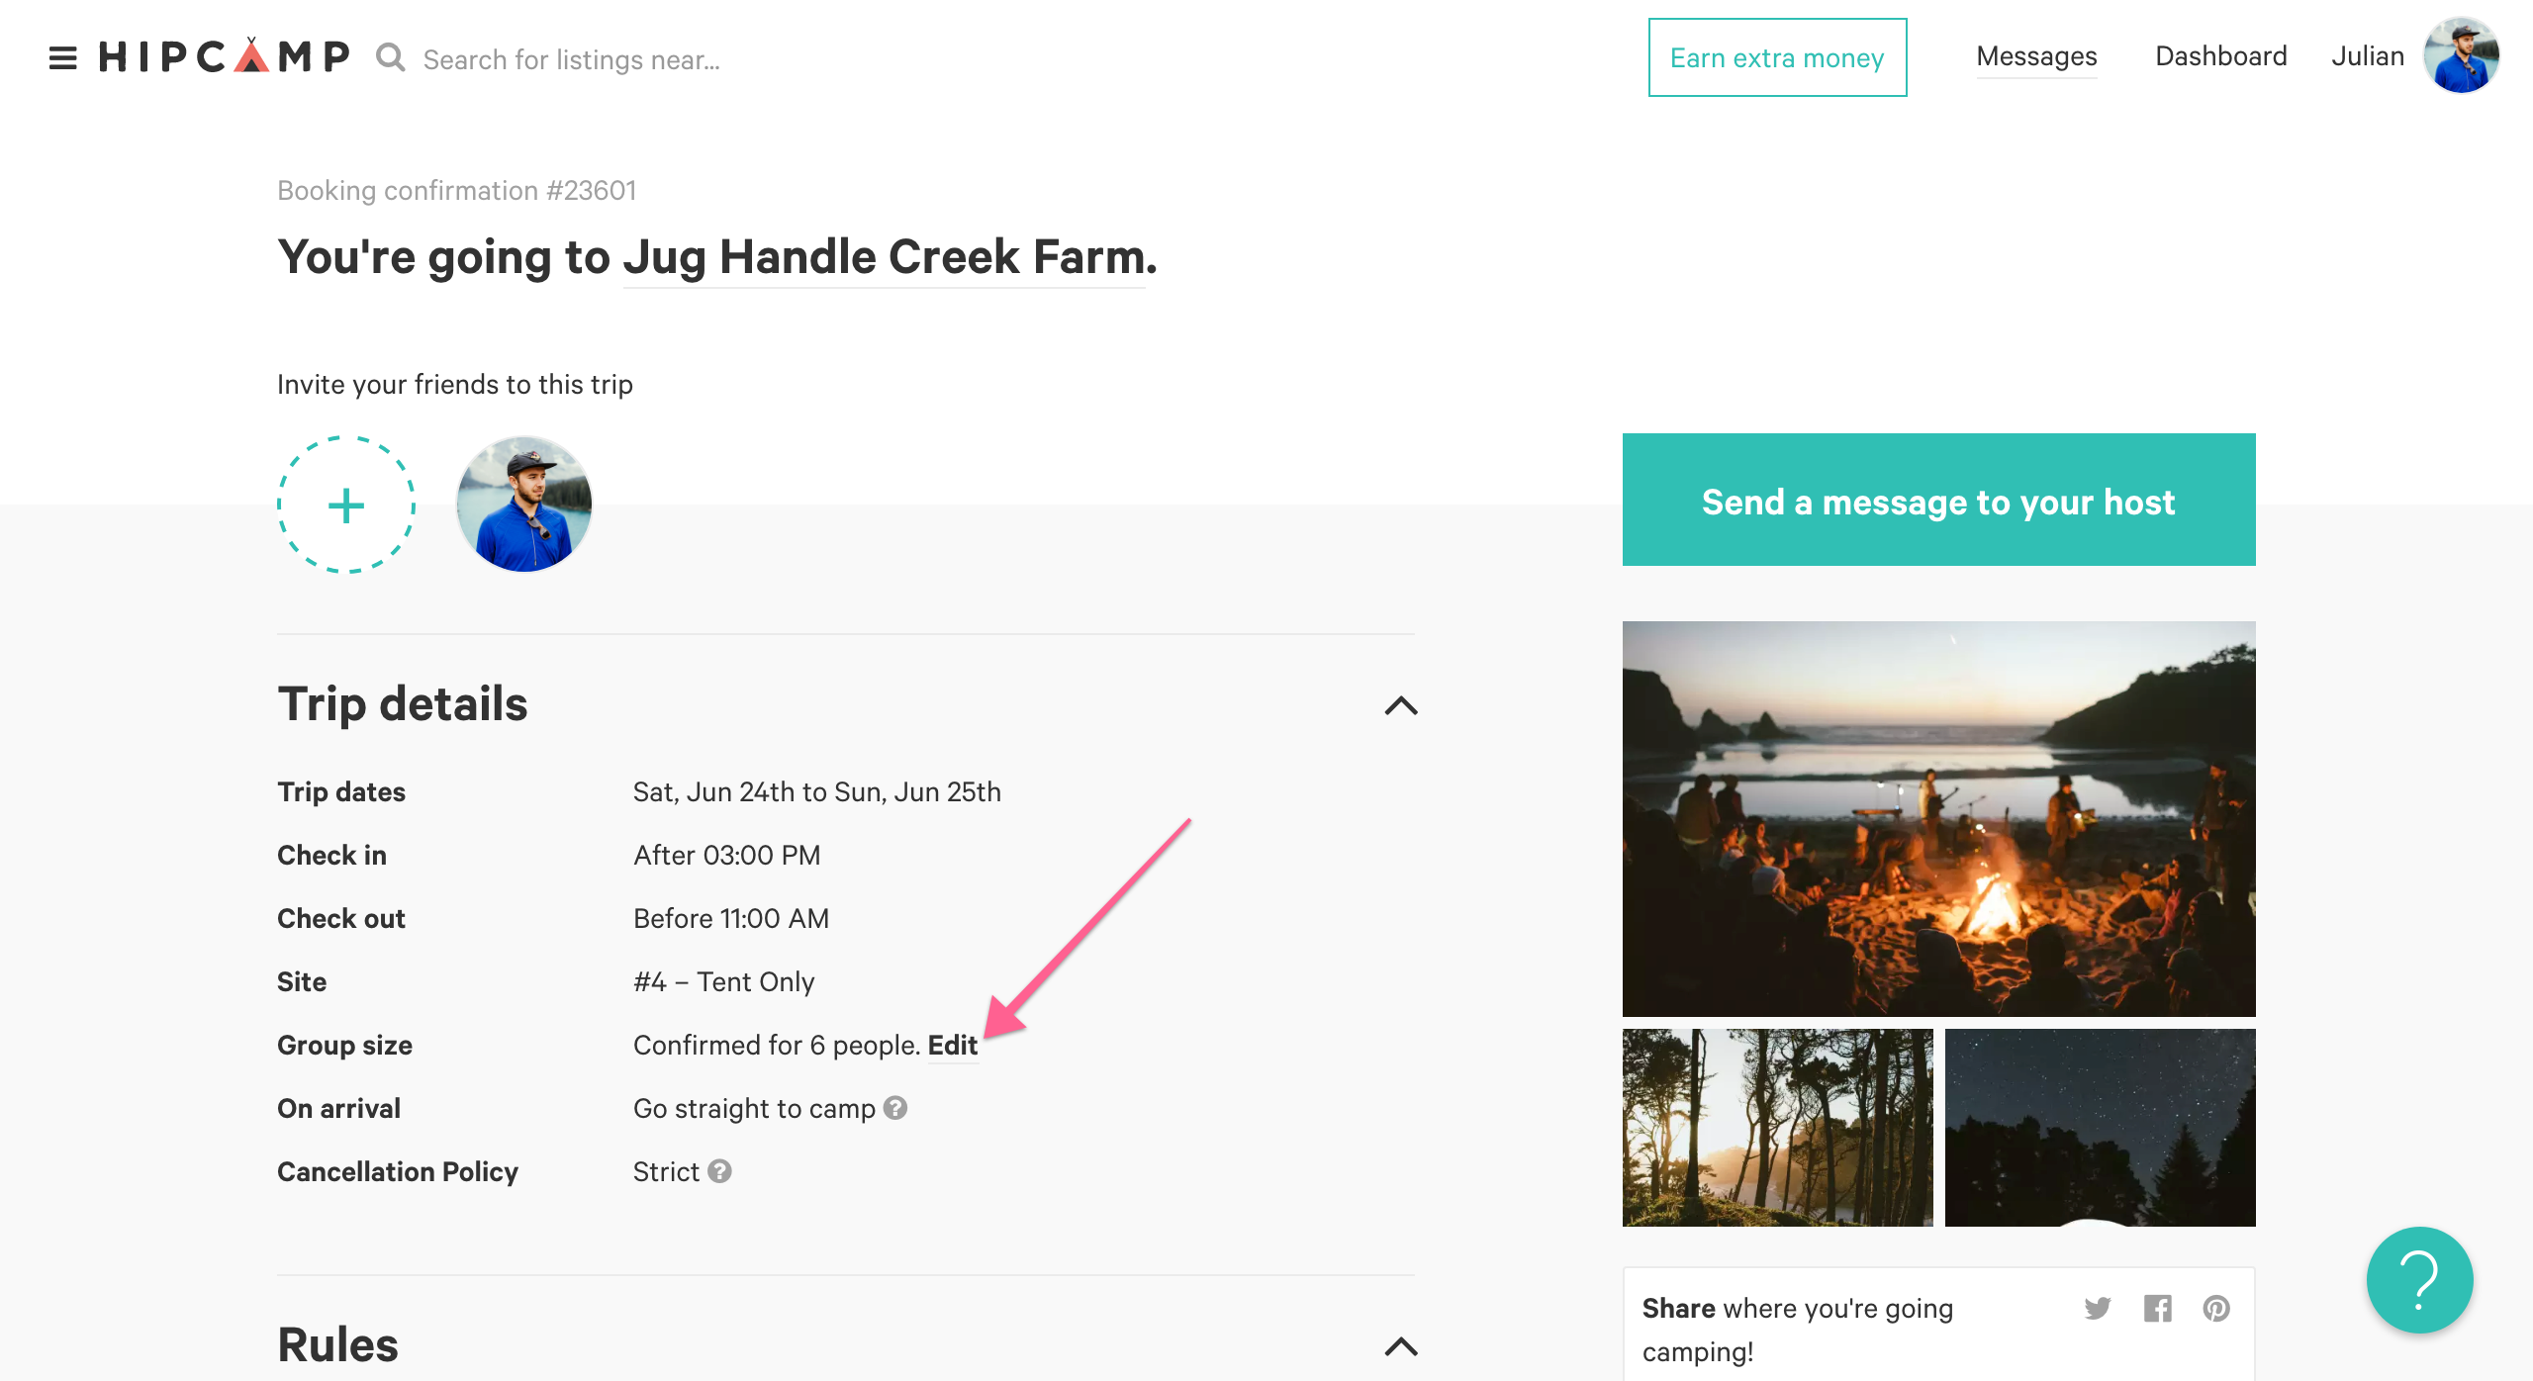
Task: Add a friend with the plus circle
Action: pyautogui.click(x=346, y=505)
